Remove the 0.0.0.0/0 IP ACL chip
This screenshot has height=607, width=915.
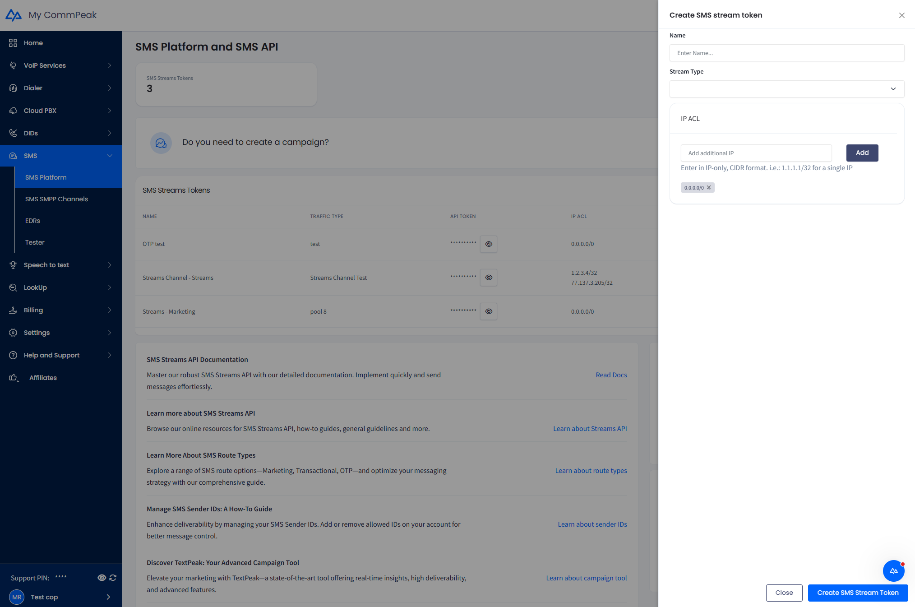[x=708, y=187]
